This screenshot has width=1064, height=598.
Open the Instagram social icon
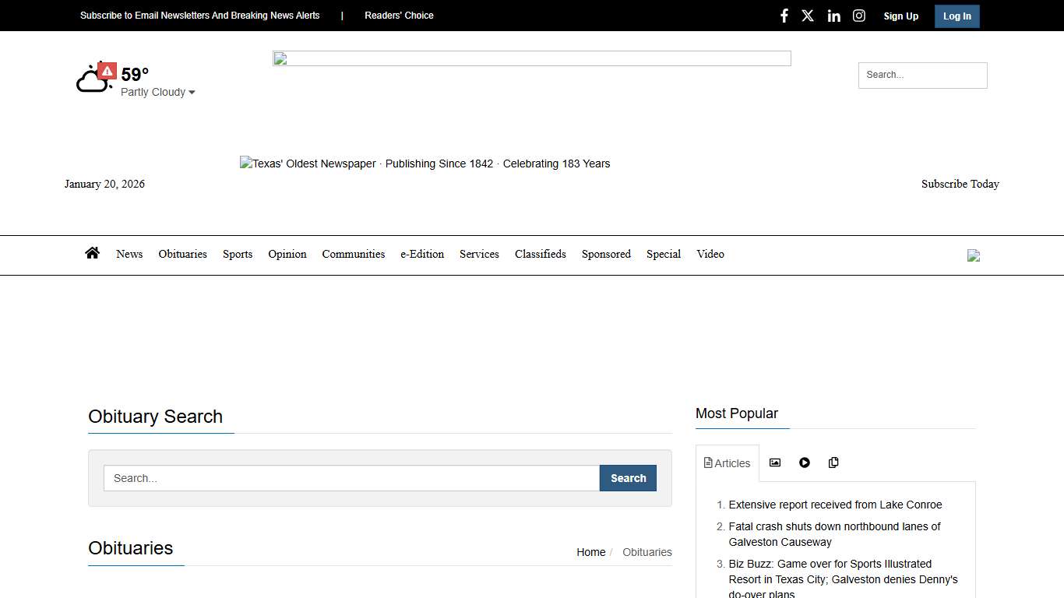click(858, 16)
